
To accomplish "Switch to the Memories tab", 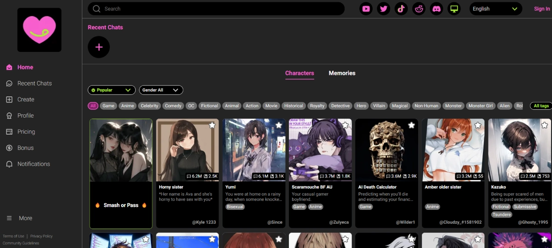I will (x=342, y=73).
